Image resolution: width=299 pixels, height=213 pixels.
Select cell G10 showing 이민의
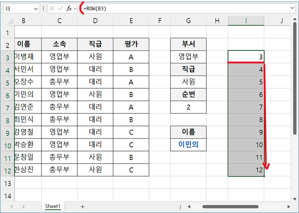pos(188,144)
